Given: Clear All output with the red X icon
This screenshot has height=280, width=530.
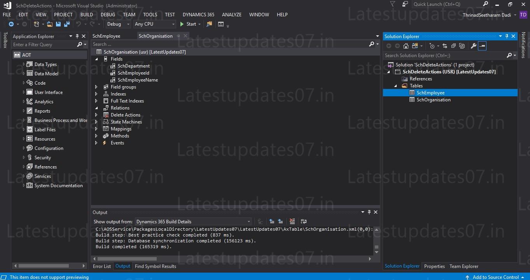Looking at the screenshot, I should (292, 221).
